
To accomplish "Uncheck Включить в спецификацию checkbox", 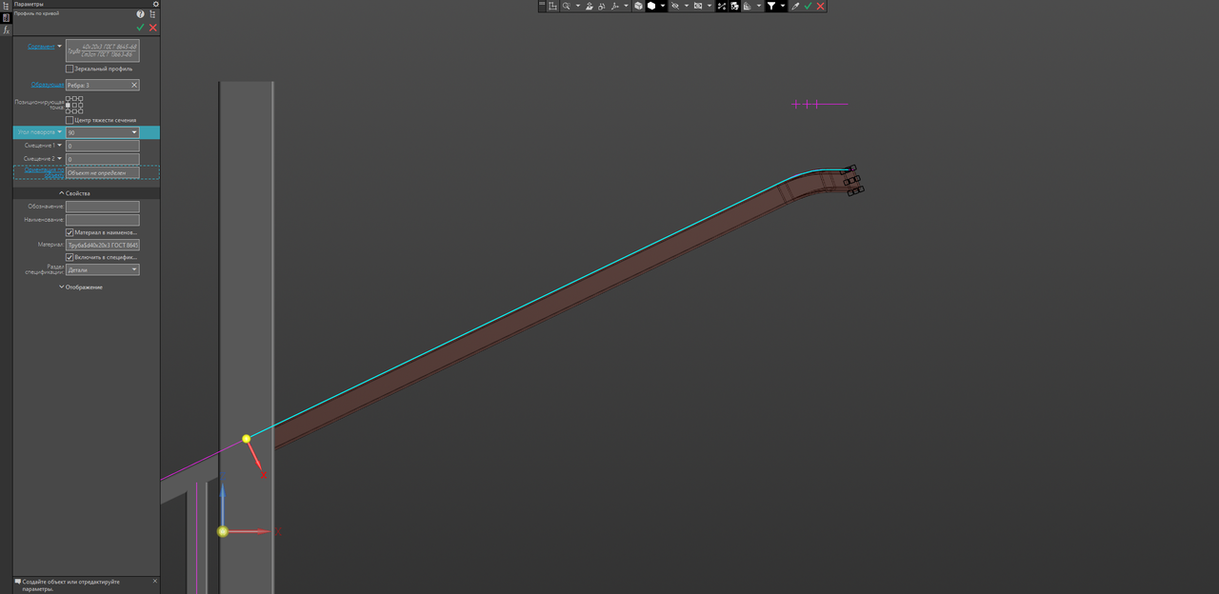I will coord(70,257).
